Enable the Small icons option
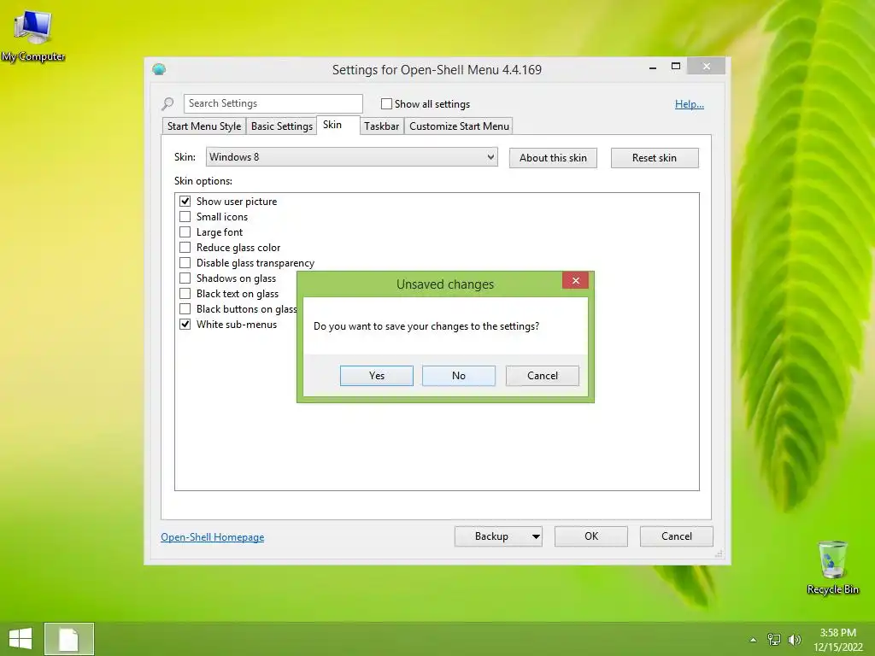The image size is (875, 656). point(185,216)
